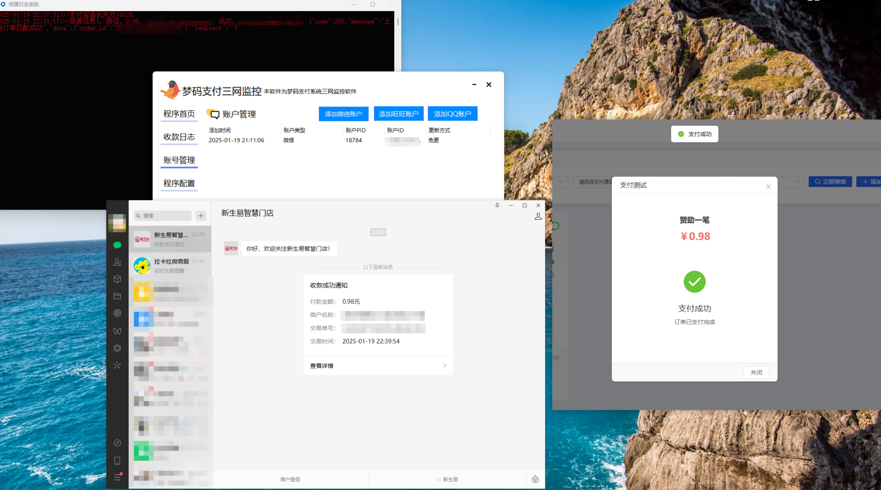881x490 pixels.
Task: Open the files folder icon in WeChat
Action: [117, 296]
